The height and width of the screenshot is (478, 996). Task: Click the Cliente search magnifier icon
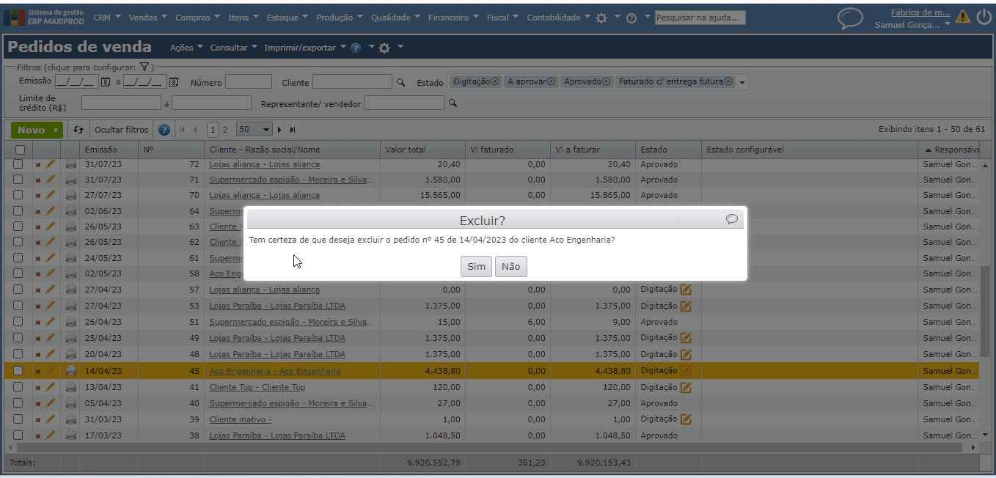pyautogui.click(x=400, y=82)
